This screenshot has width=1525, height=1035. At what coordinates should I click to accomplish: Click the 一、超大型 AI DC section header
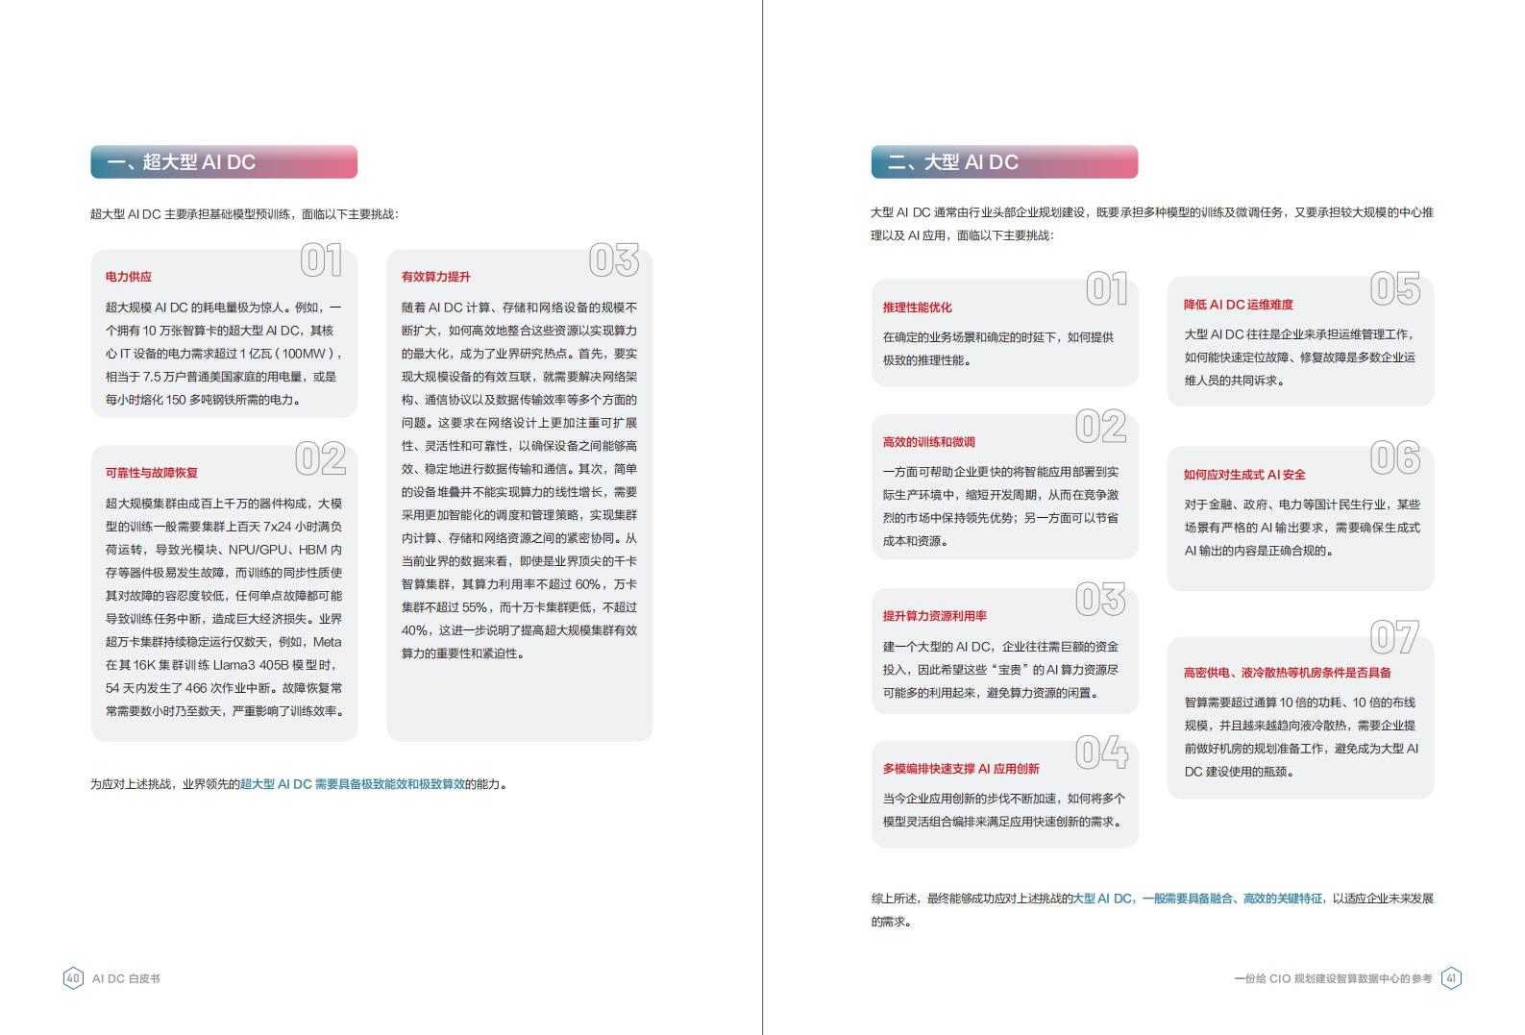pos(224,162)
